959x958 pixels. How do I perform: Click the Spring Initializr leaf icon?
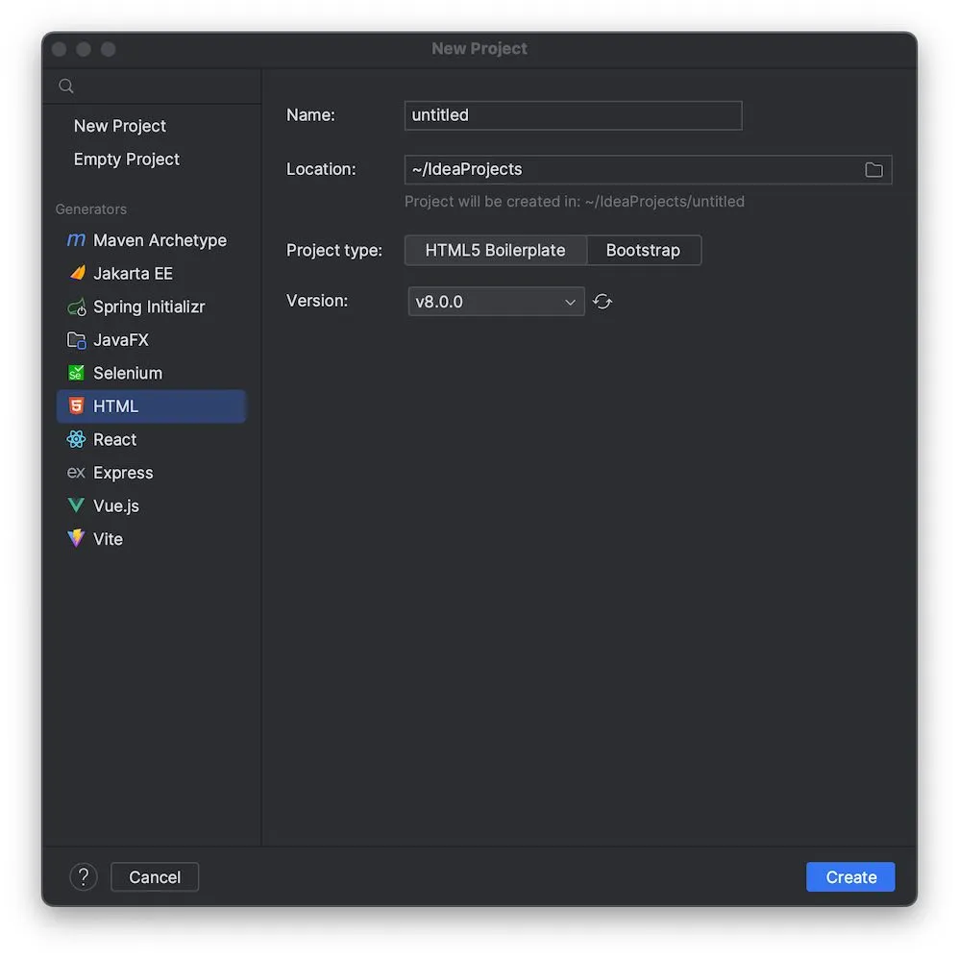77,307
